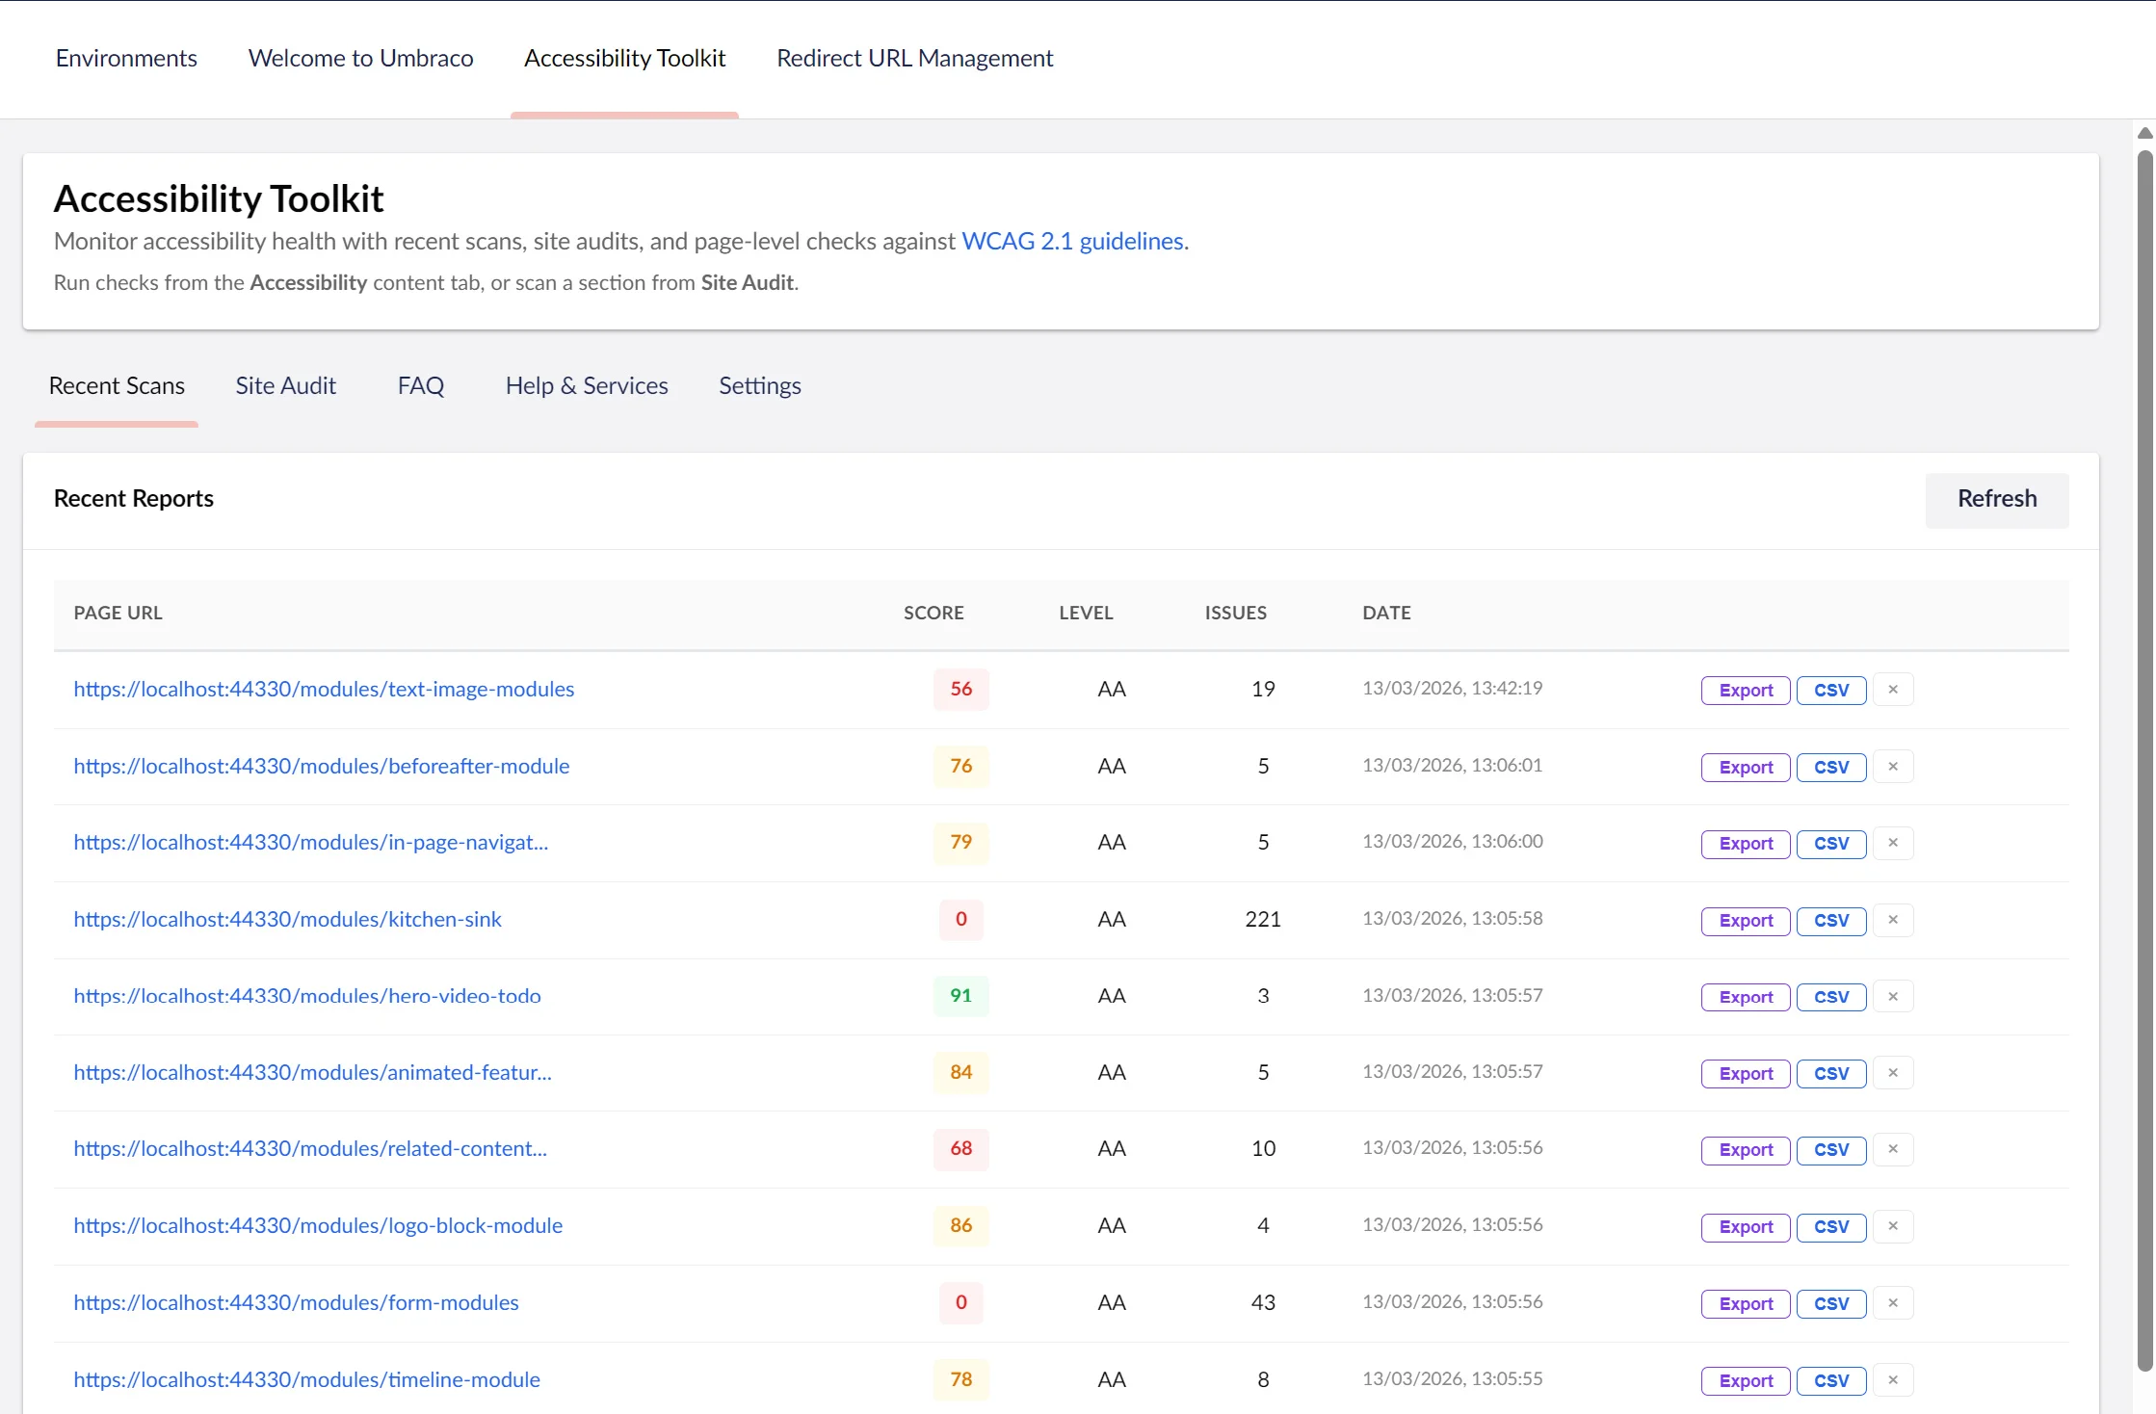Export the timeline-module report
The height and width of the screenshot is (1414, 2156).
coord(1746,1381)
